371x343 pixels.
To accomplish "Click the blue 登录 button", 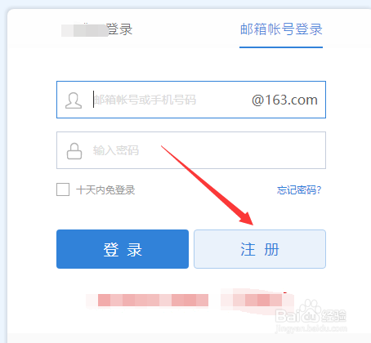I will pos(123,249).
